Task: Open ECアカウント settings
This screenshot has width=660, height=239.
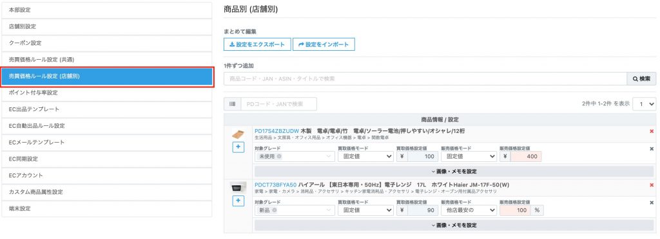Action: tap(106, 175)
